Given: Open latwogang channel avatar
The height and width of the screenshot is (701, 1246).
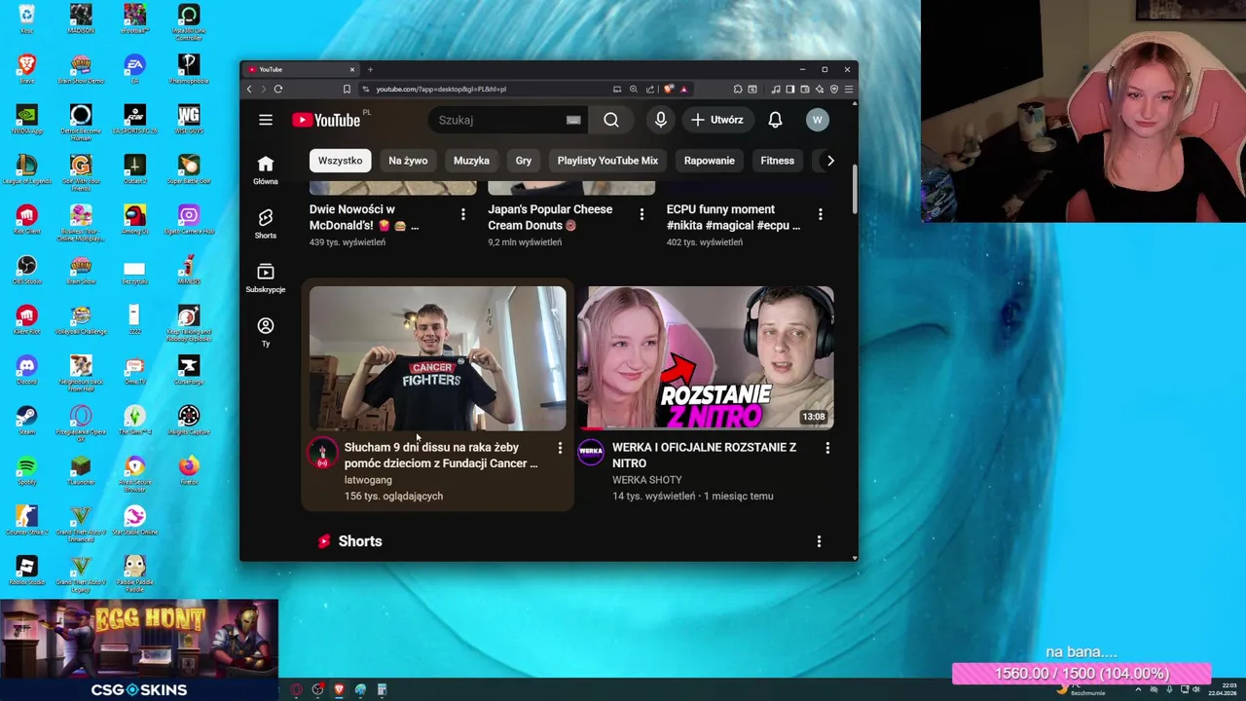Looking at the screenshot, I should tap(322, 453).
